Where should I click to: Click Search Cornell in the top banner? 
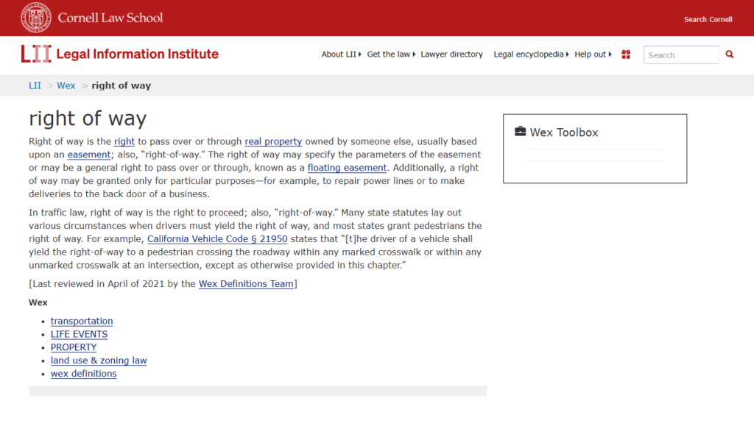coord(708,19)
